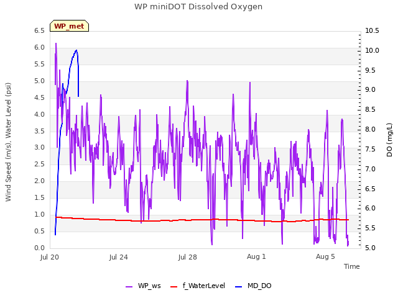Click the blue MD_DO legend swatch
This screenshot has width=398, height=298.
[x=239, y=287]
